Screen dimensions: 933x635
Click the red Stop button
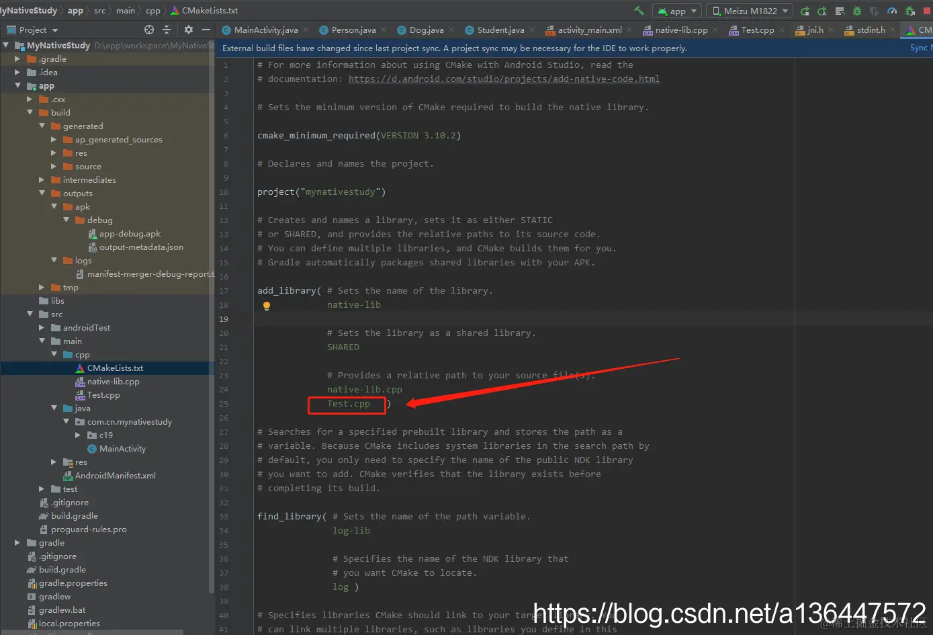pos(928,11)
